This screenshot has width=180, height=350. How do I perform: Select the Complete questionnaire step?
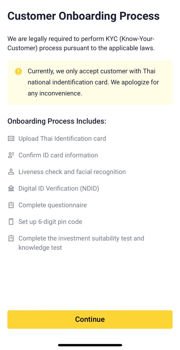[x=53, y=205]
